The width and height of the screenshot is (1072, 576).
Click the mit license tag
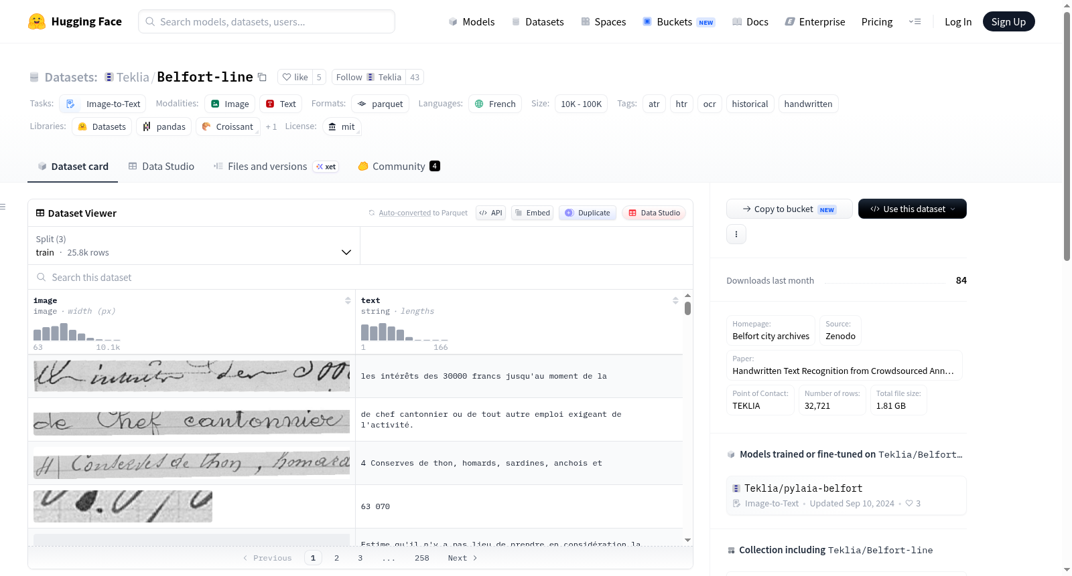342,126
